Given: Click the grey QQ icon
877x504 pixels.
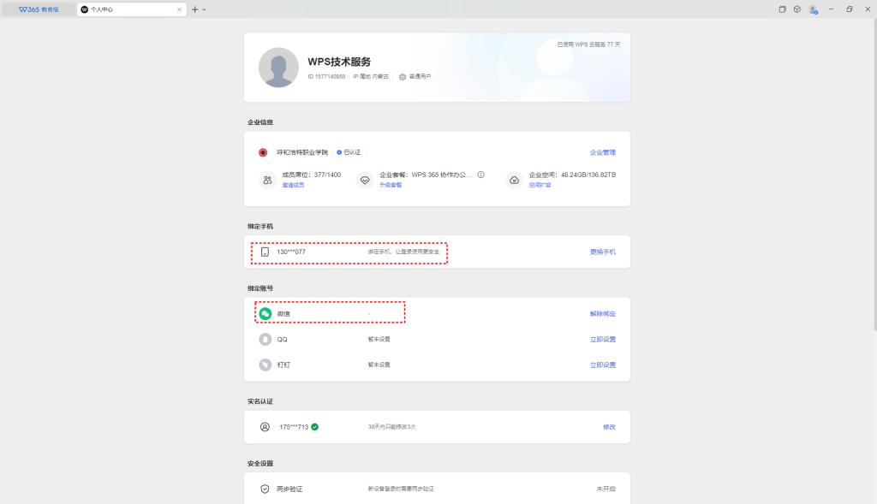Looking at the screenshot, I should point(265,339).
